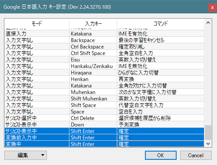Sort by the コマンド column header
Viewport: 217px width, 165px height.
(161, 23)
